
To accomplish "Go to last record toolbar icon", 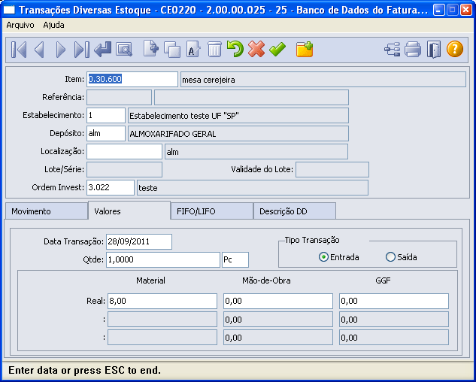I will point(82,49).
